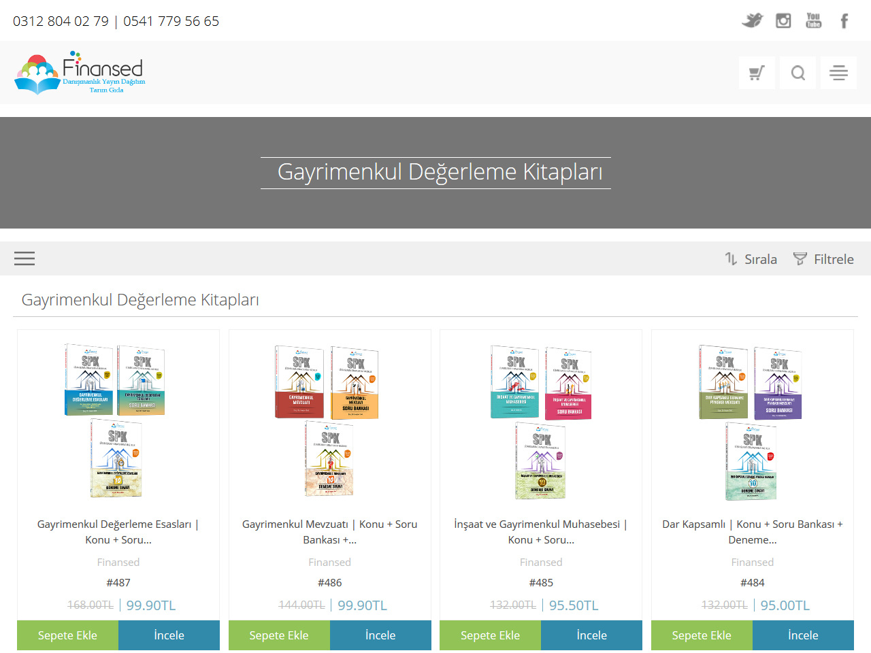View details of product #485

click(592, 635)
